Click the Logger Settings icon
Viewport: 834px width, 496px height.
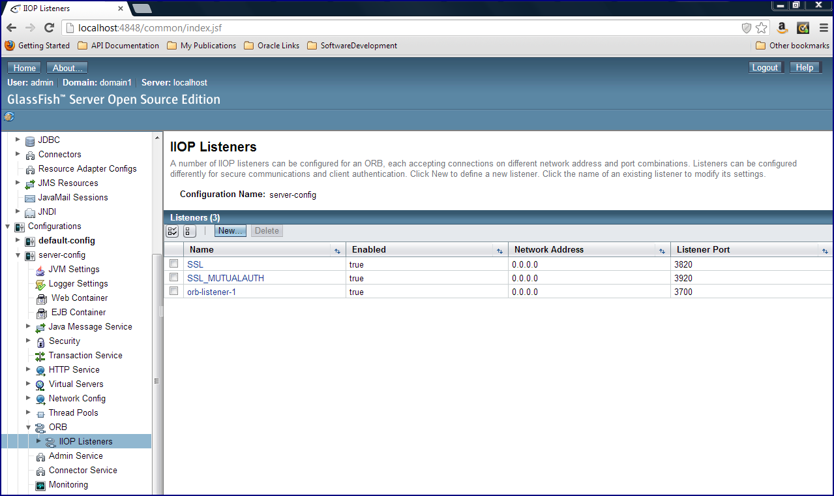(40, 284)
